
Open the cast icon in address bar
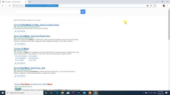[151, 6]
